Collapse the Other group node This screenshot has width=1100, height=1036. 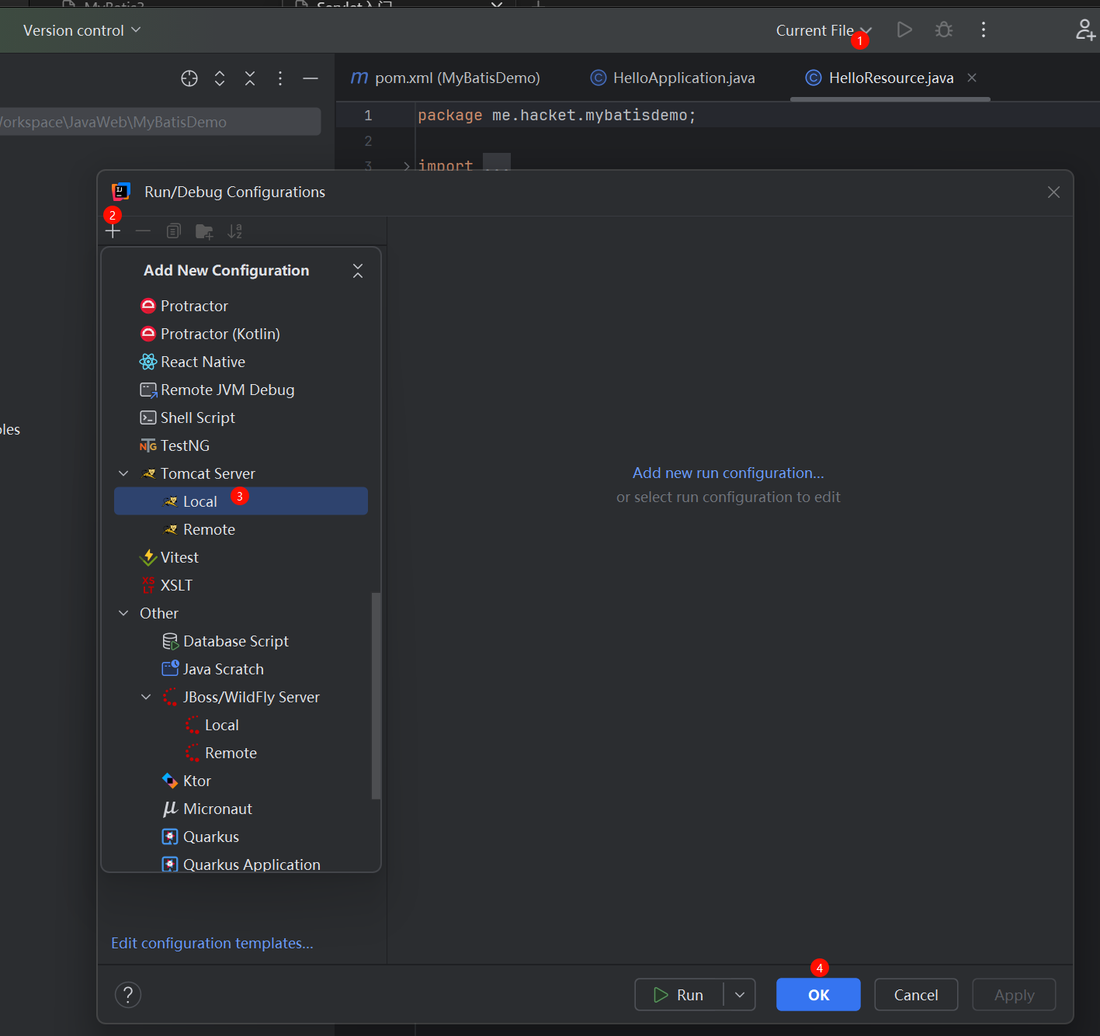pyautogui.click(x=123, y=613)
